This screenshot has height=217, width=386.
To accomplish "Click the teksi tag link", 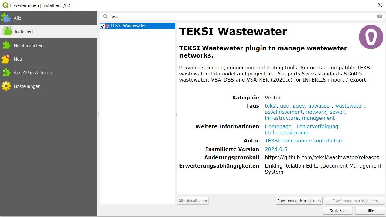I will pyautogui.click(x=271, y=106).
